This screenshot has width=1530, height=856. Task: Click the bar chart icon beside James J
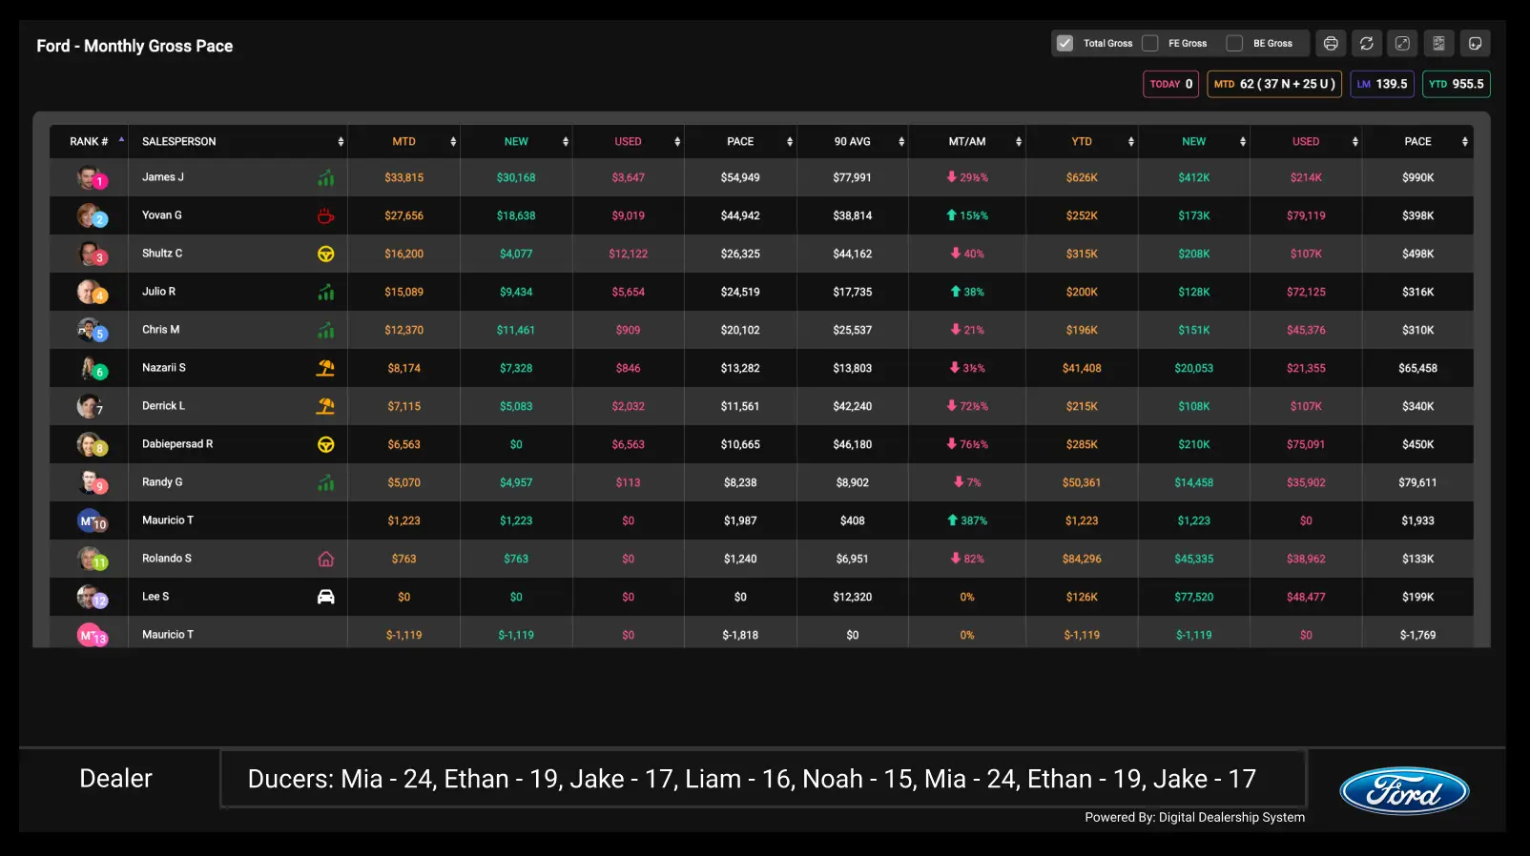tap(326, 177)
